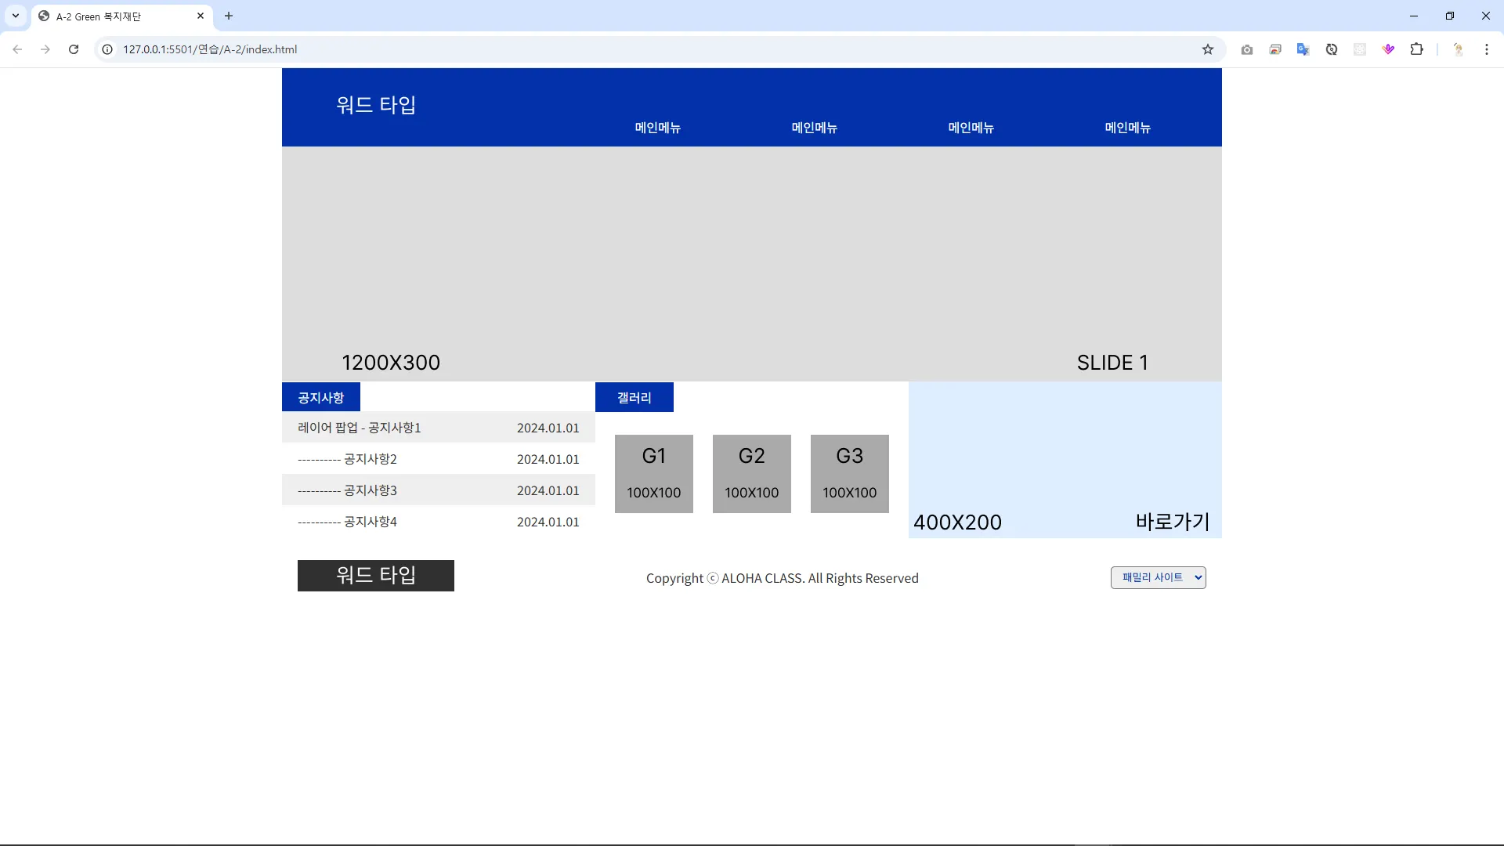Select the 공지사항 tab

(321, 397)
